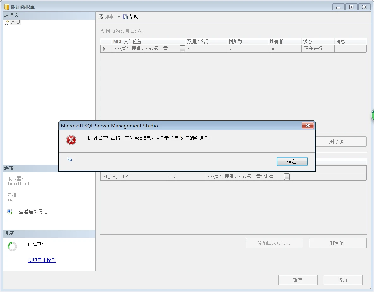Image resolution: width=374 pixels, height=292 pixels.
Task: Click the 附加为 cell zf
Action: (248, 49)
